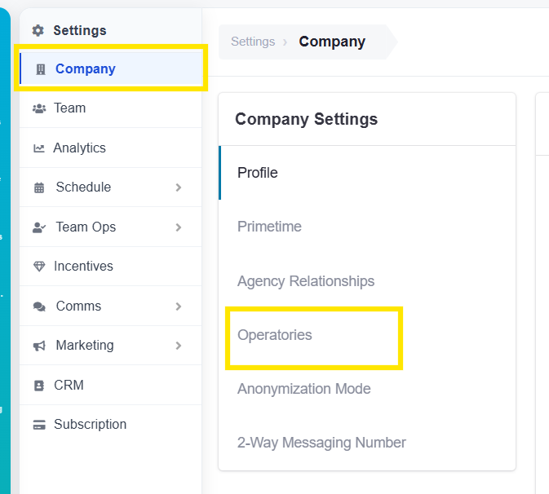Click the Subscription credit card icon
The height and width of the screenshot is (494, 549).
39,425
